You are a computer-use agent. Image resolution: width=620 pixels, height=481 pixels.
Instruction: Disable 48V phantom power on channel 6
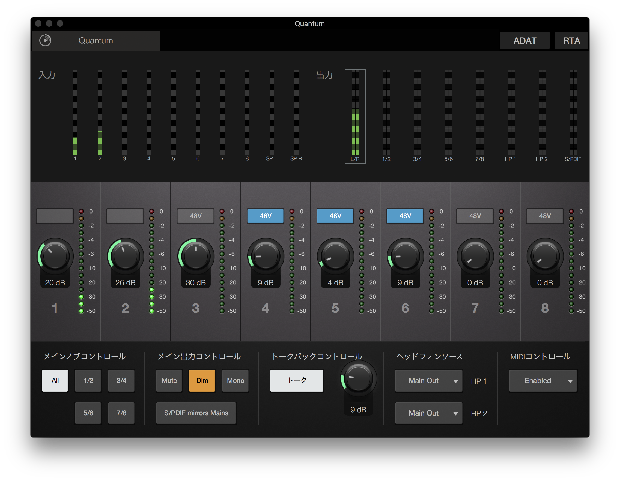click(405, 216)
